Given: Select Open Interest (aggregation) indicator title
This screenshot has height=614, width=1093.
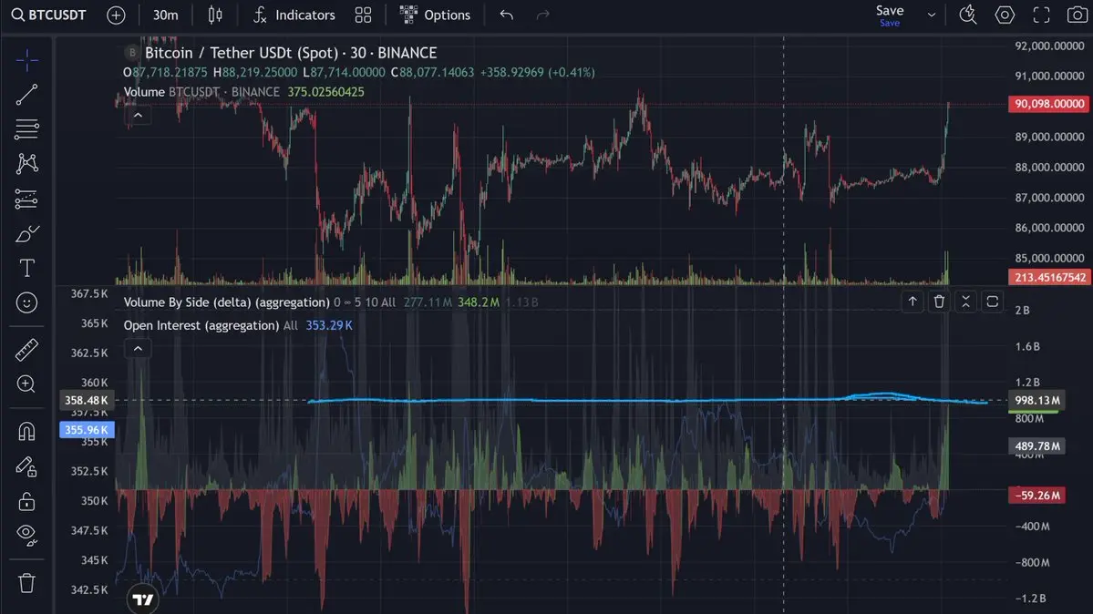Looking at the screenshot, I should (201, 325).
